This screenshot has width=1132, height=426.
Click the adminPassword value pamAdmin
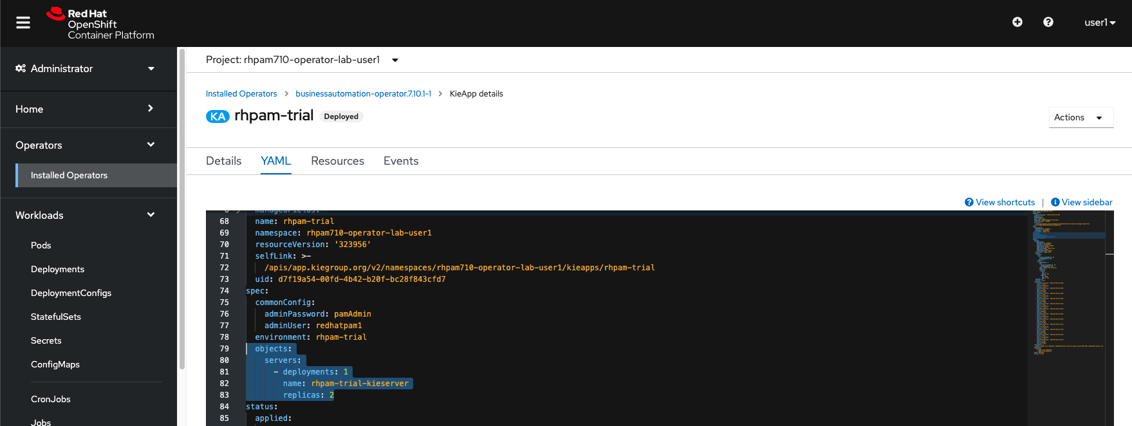[353, 314]
